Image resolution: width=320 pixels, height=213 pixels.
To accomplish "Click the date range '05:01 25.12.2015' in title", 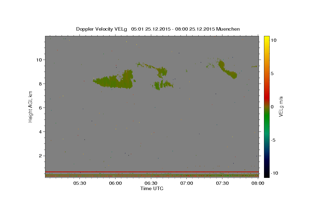I will pyautogui.click(x=150, y=29).
